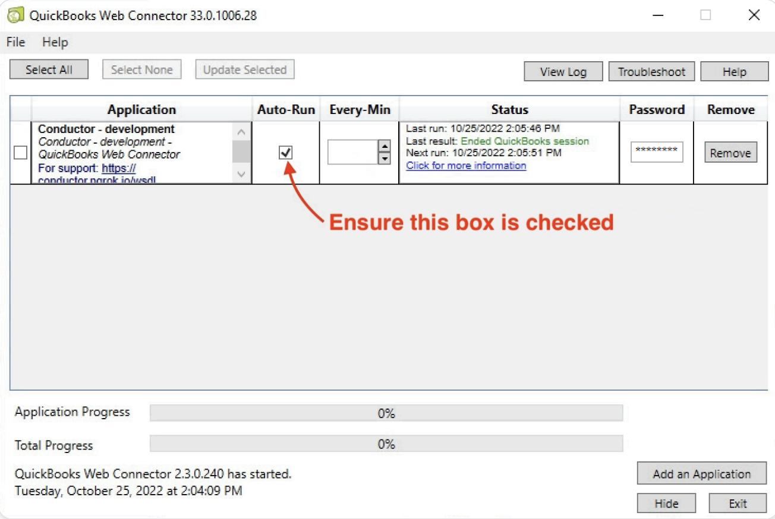Click the Remove column header
This screenshot has height=519, width=775.
click(730, 110)
